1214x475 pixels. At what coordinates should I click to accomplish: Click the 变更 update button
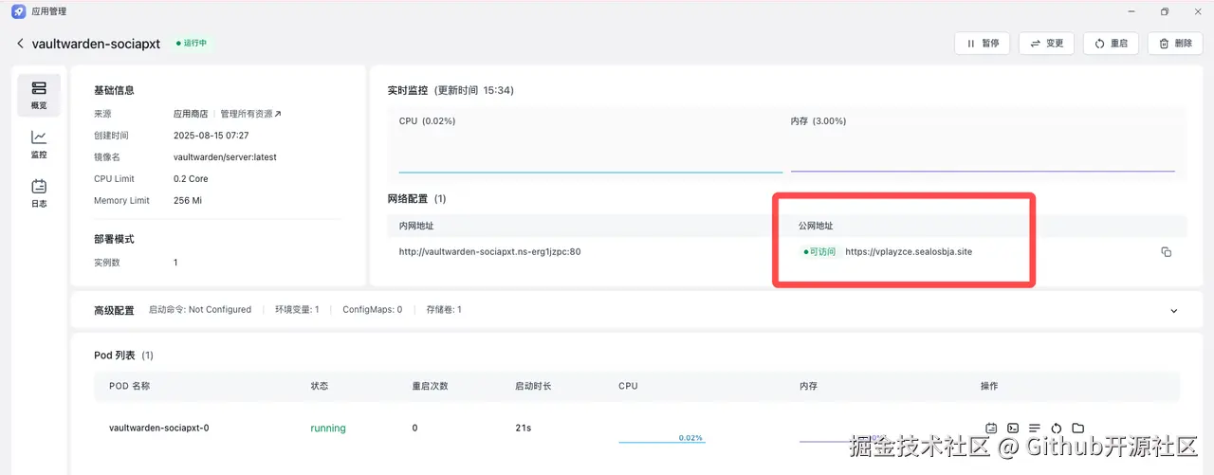tap(1046, 44)
